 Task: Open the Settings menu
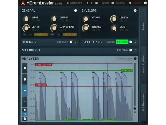click(120, 3)
